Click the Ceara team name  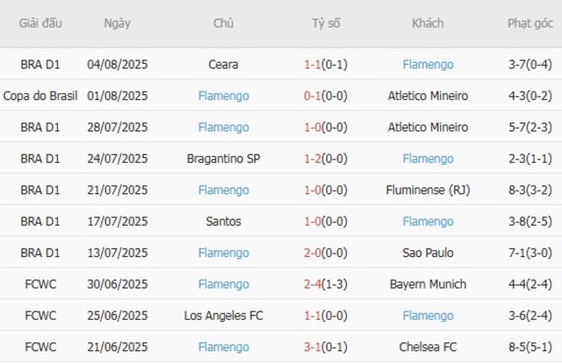[x=224, y=65]
